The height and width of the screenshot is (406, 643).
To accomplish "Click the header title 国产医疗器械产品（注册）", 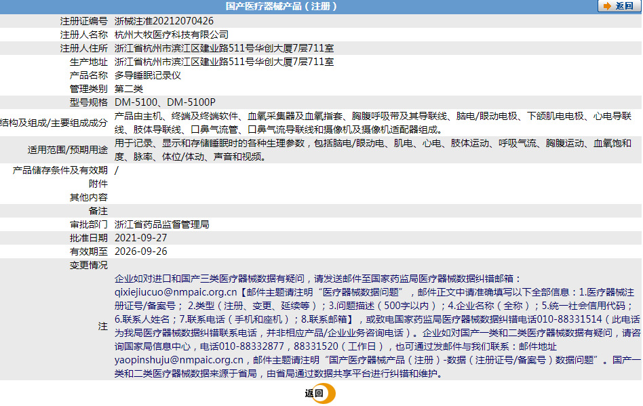I will pos(281,6).
